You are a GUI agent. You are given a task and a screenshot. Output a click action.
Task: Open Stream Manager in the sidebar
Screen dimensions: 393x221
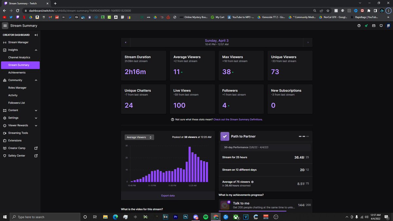20,42
